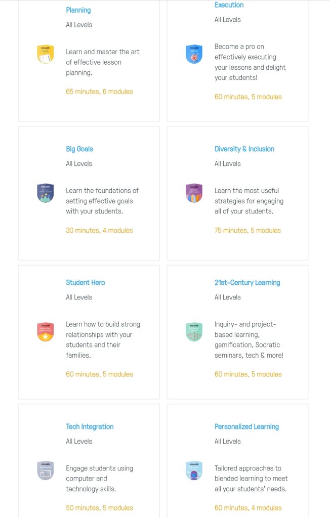Screen dimensions: 330x518
Task: Open the Personalized Learning course link
Action: [x=246, y=426]
